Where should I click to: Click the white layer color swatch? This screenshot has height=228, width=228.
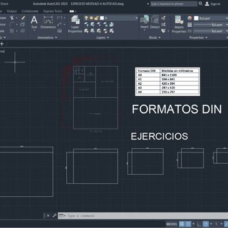tap(102, 18)
